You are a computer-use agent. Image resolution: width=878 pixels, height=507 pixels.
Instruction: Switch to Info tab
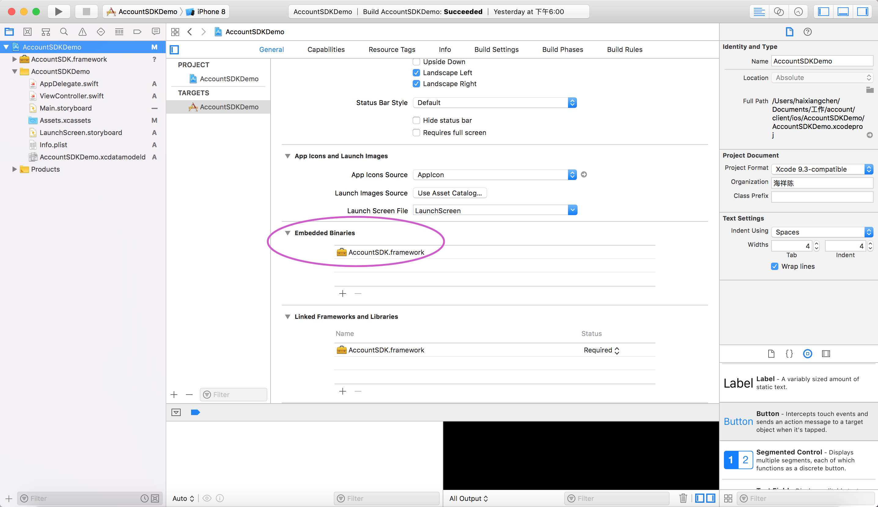tap(445, 49)
